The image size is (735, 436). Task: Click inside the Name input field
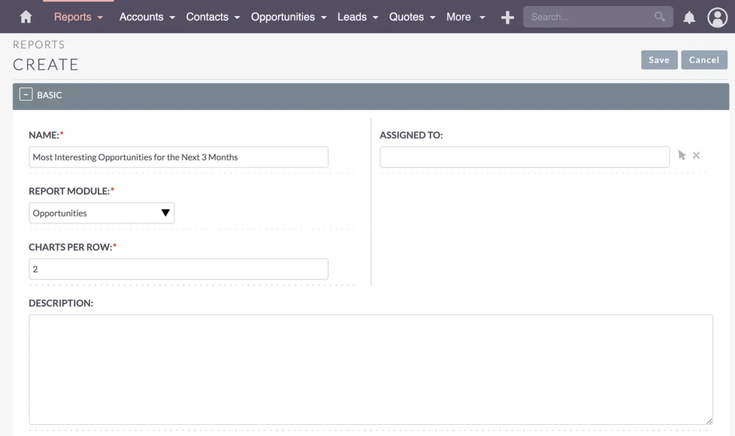tap(178, 157)
